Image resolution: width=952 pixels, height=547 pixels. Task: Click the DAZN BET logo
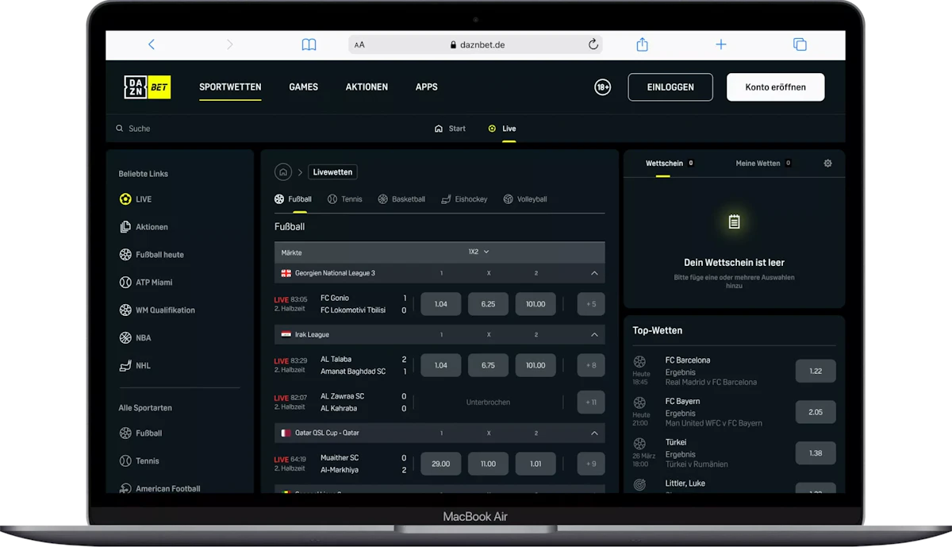[147, 87]
